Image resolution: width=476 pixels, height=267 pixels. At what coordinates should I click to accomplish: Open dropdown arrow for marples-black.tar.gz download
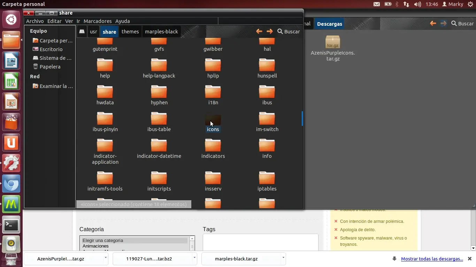point(283,258)
